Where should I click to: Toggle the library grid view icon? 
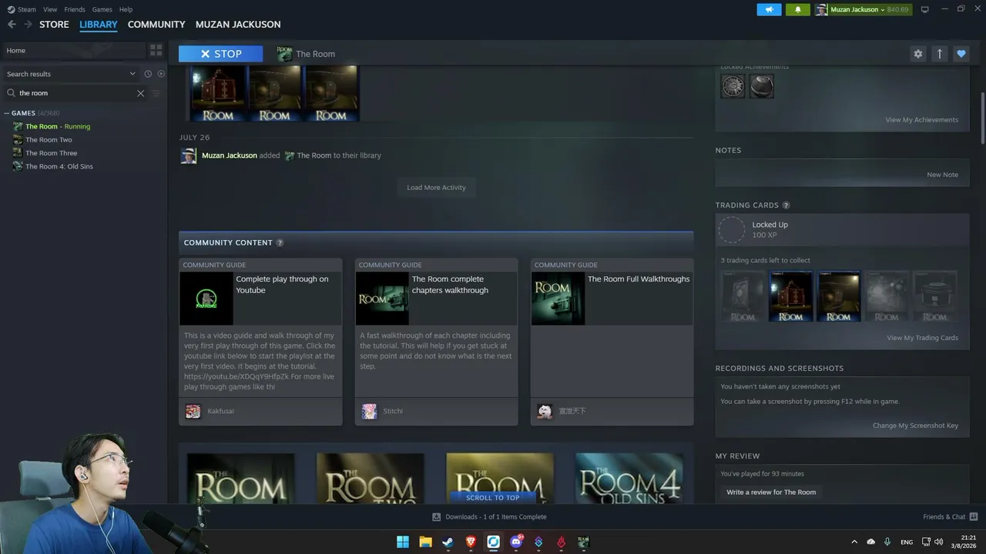pyautogui.click(x=156, y=51)
